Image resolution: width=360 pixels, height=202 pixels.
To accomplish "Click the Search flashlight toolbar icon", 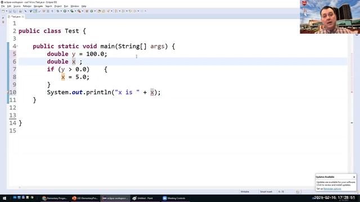I will (x=109, y=11).
